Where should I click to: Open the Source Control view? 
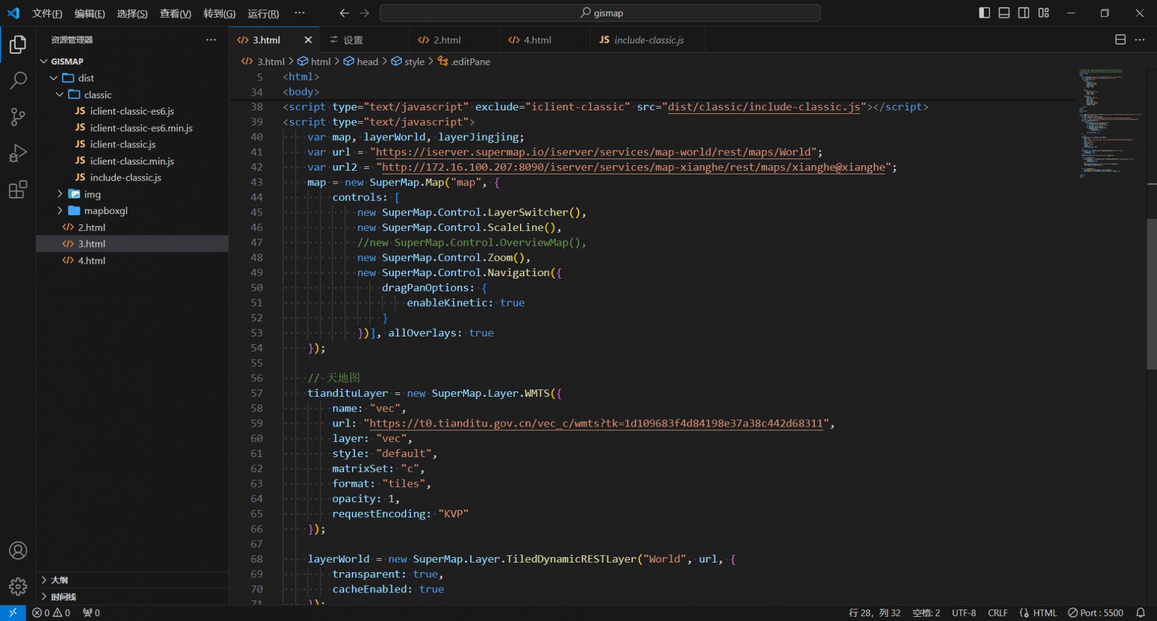tap(18, 116)
